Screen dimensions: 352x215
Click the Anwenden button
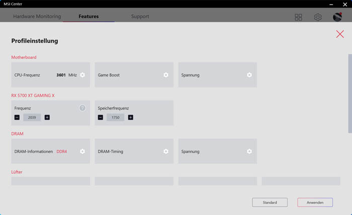(315, 202)
